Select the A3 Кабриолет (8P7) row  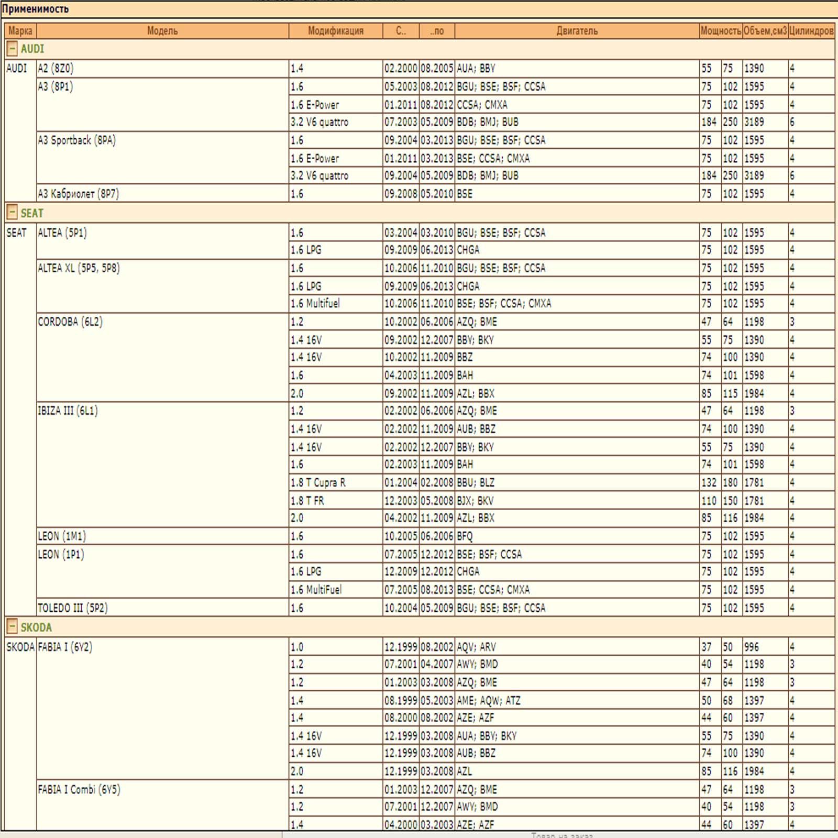click(x=79, y=194)
